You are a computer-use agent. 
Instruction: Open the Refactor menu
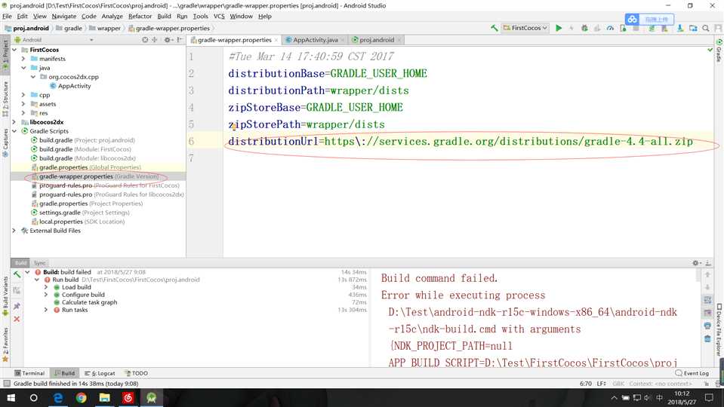pos(140,16)
